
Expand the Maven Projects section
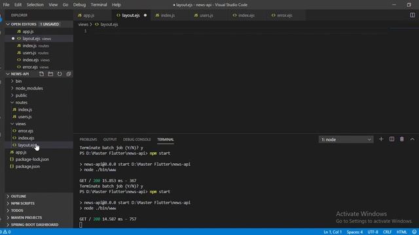(39, 217)
